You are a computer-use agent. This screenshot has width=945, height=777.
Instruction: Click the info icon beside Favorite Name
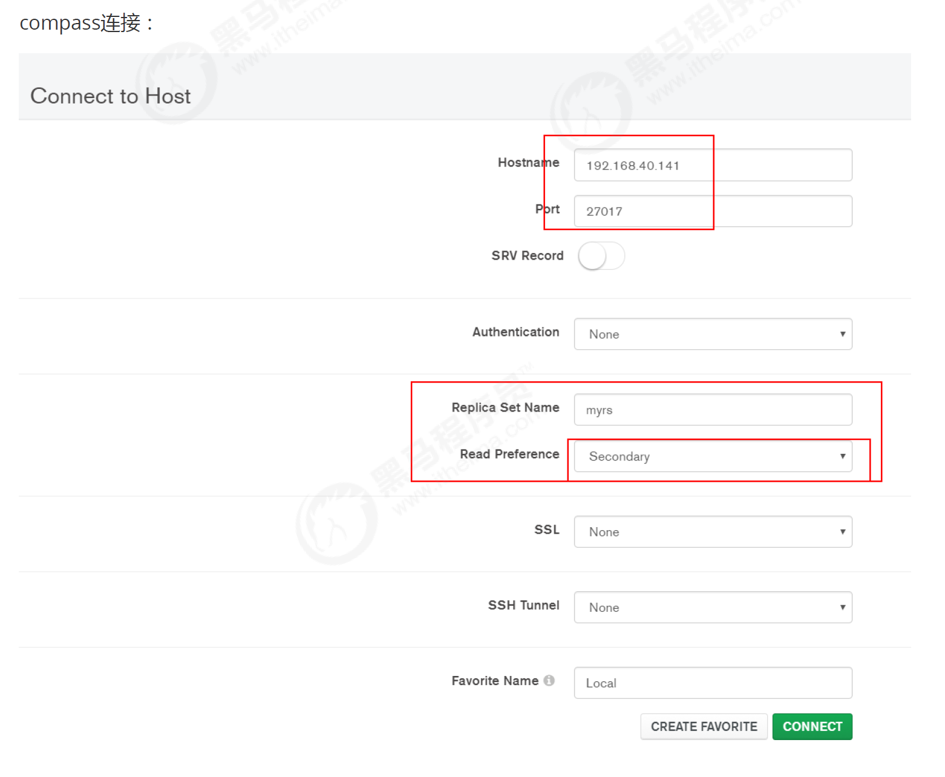(x=549, y=680)
